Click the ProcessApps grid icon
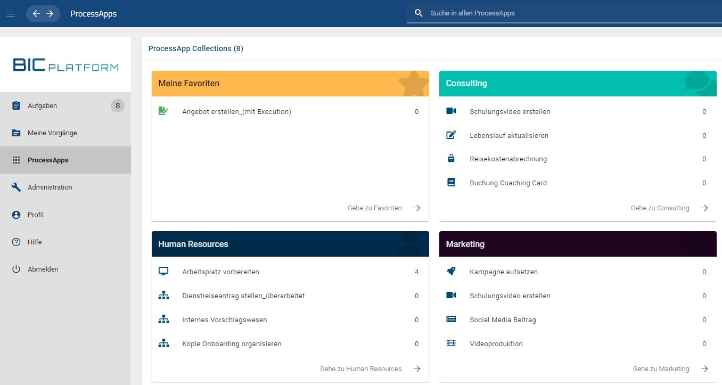The height and width of the screenshot is (385, 722). (16, 160)
